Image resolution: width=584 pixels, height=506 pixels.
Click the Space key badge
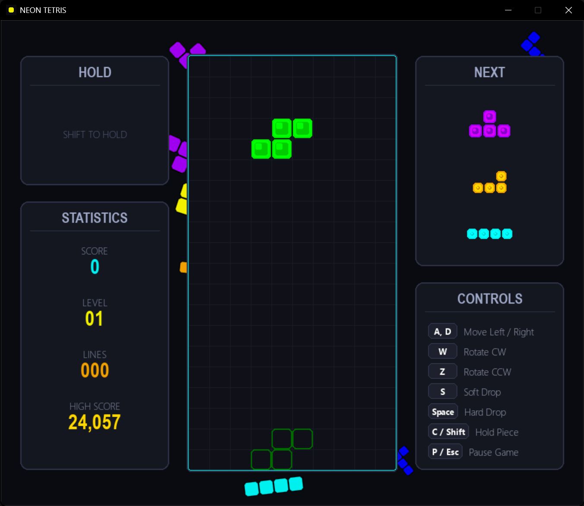click(443, 412)
